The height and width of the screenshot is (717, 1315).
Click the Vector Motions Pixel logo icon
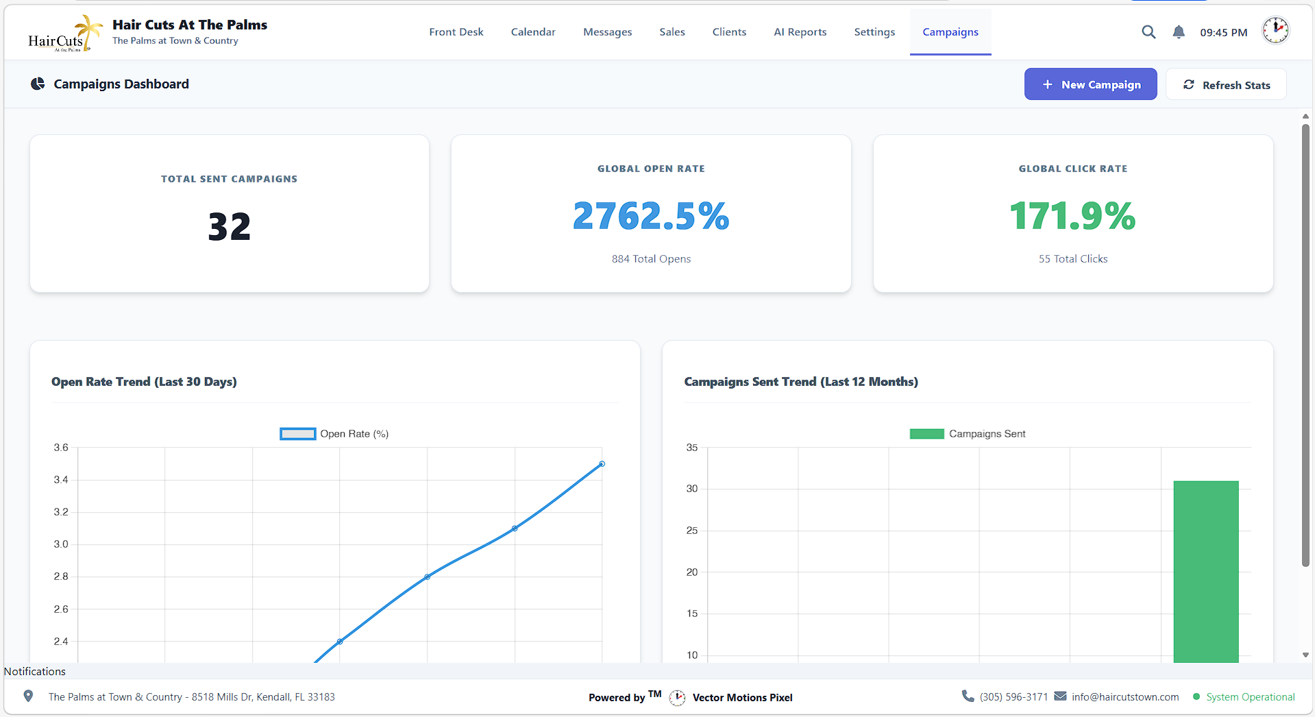(677, 697)
